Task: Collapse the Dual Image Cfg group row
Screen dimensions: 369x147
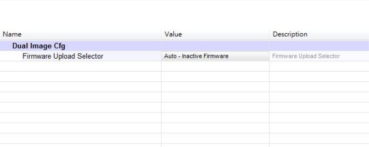Action: 39,46
